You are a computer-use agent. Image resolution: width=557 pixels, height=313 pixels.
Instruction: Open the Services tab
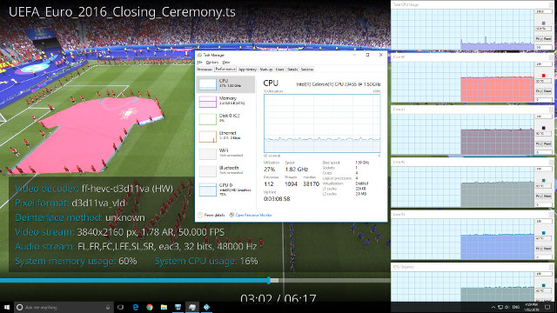[x=307, y=70]
